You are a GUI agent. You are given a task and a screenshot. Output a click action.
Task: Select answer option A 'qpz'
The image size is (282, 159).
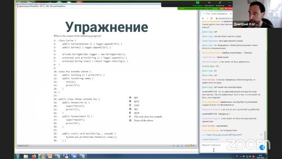click(x=134, y=97)
